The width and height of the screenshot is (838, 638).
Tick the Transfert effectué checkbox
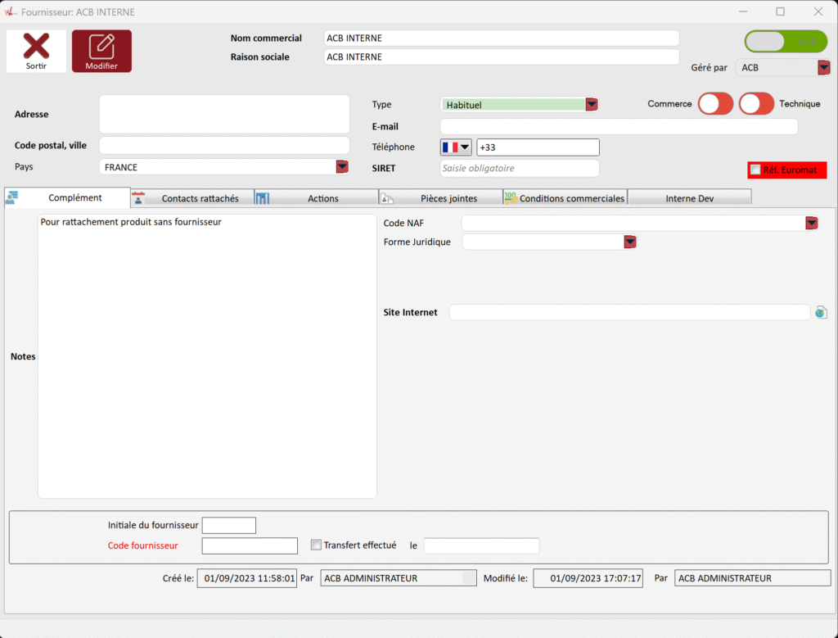pyautogui.click(x=316, y=545)
